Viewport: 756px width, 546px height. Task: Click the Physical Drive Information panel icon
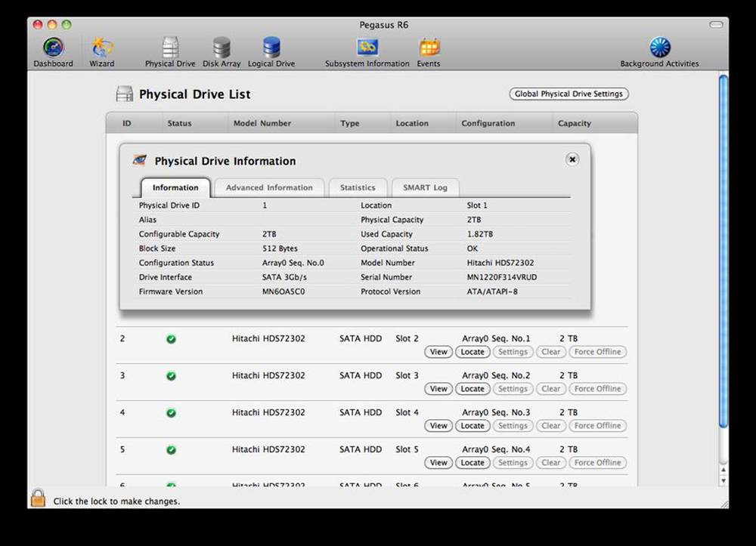pos(140,160)
